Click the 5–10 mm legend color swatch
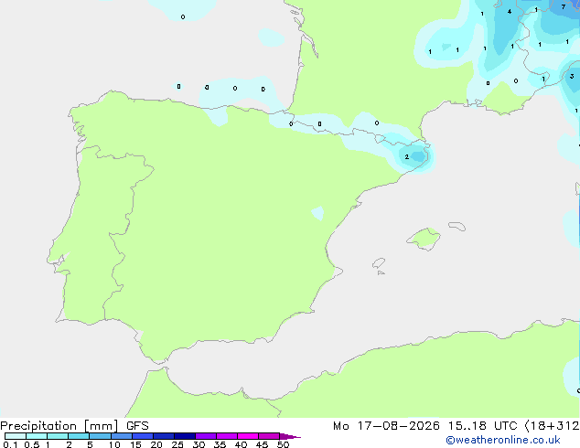Image resolution: width=580 pixels, height=448 pixels. 100,436
